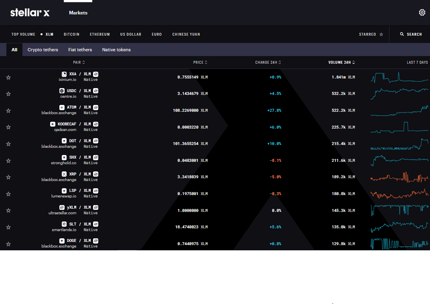Open Starred markets filter
The width and height of the screenshot is (430, 304).
coord(371,34)
